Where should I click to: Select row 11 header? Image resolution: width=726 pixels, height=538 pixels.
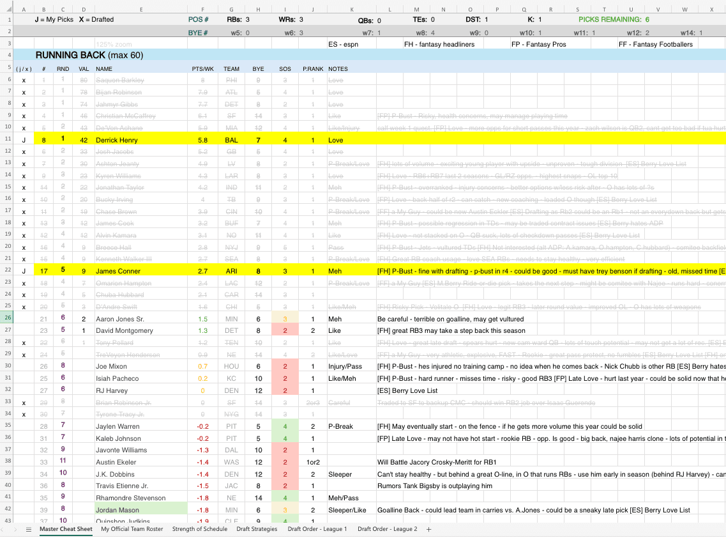tap(7, 139)
